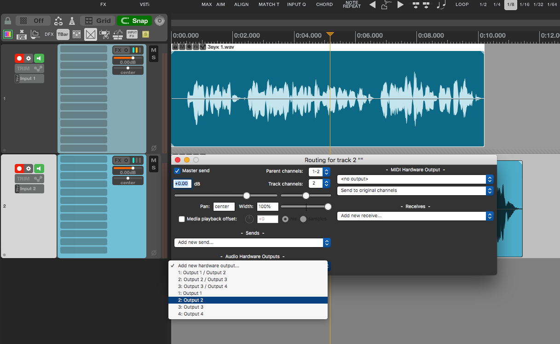
Task: Arm track 1 with red record button
Action: pos(19,58)
